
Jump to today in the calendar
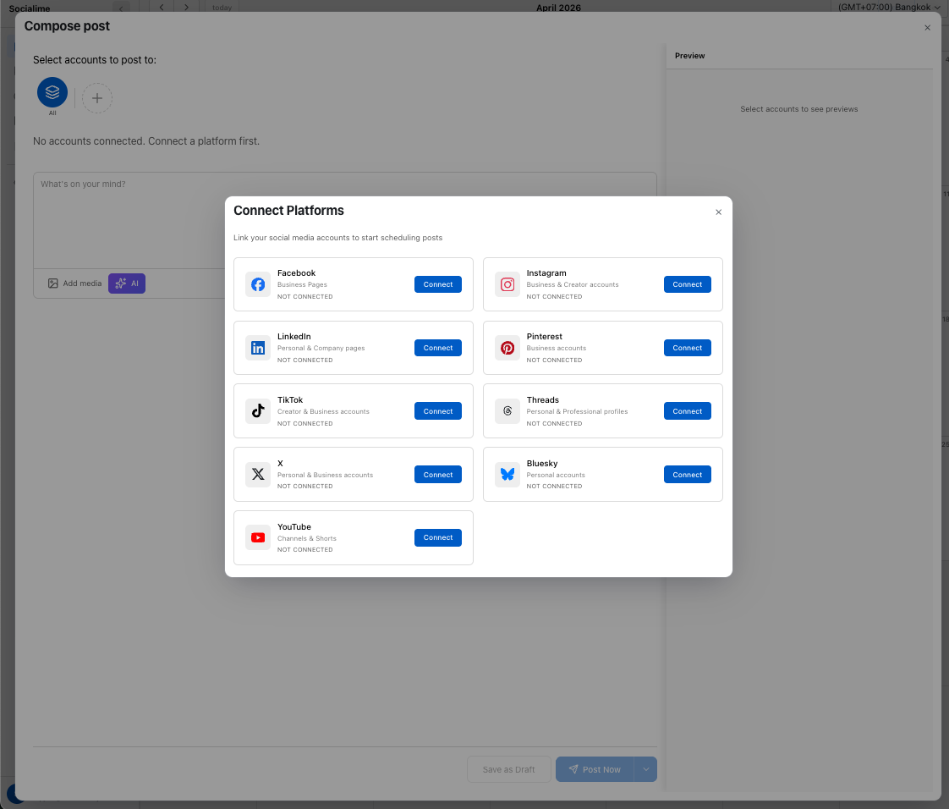(222, 7)
